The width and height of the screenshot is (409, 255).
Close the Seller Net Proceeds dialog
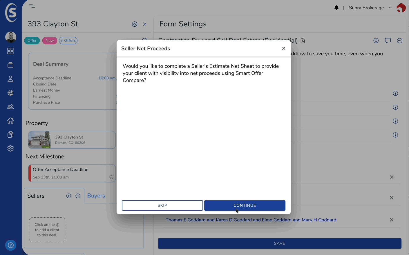pos(284,48)
